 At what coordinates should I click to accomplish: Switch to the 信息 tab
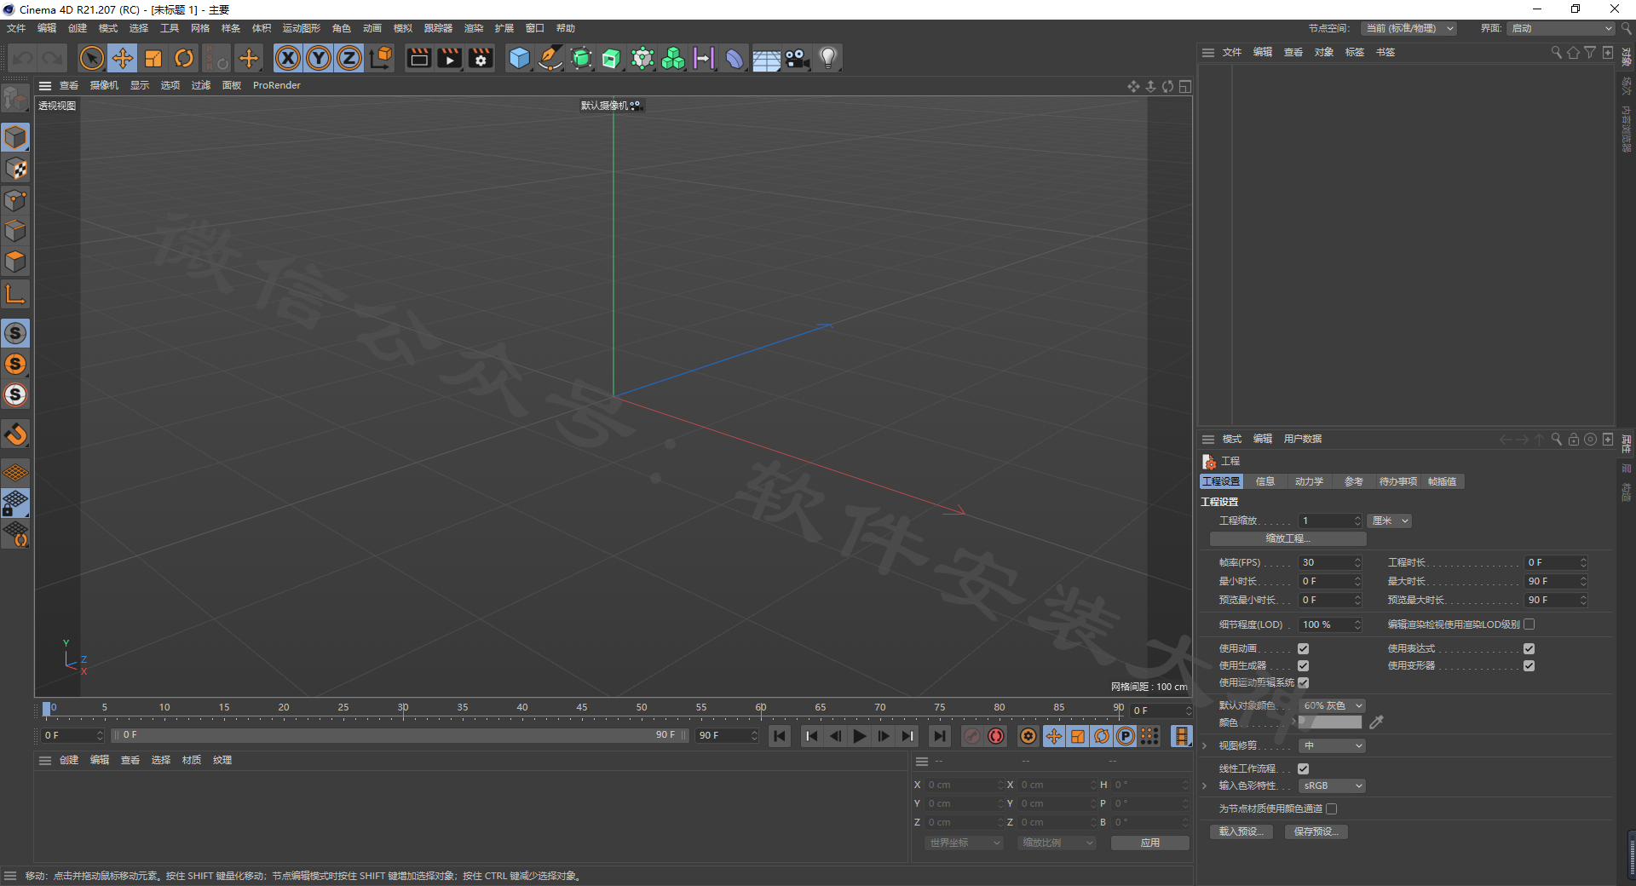coord(1265,481)
